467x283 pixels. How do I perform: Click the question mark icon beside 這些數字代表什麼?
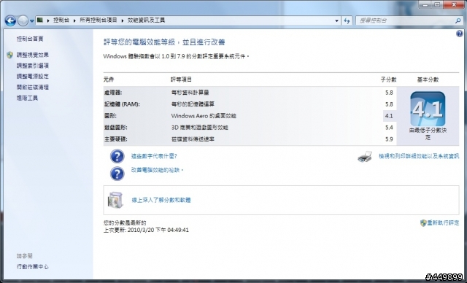tap(117, 156)
